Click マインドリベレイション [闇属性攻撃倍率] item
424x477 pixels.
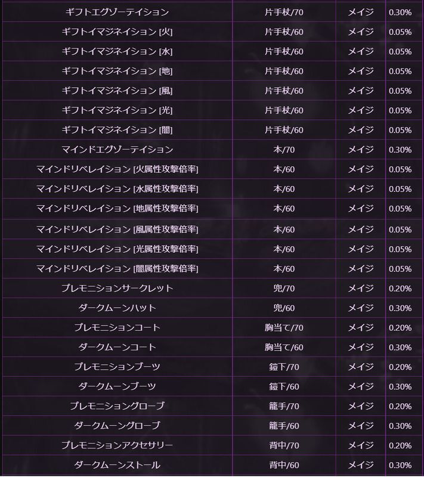[x=117, y=268]
